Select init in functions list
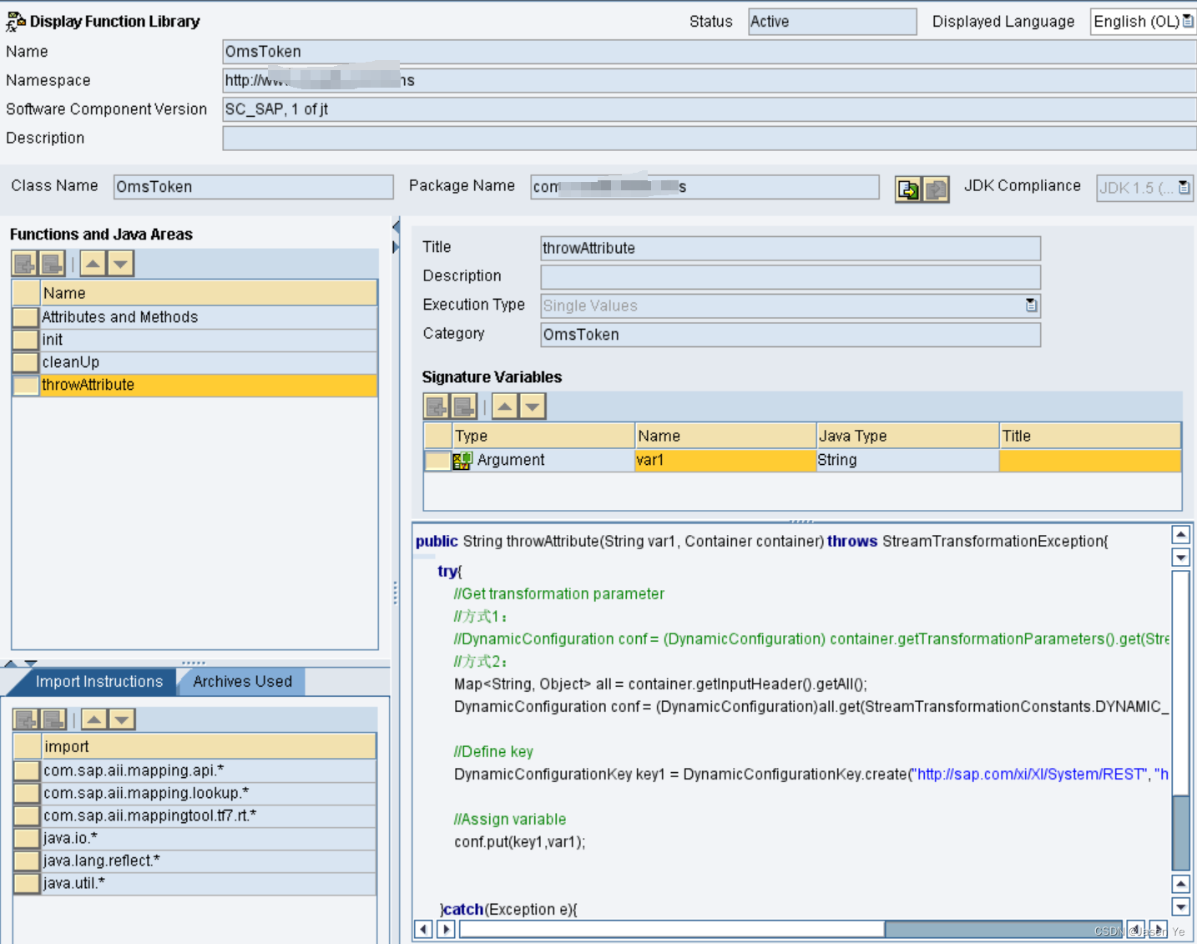Viewport: 1197px width, 944px height. pyautogui.click(x=209, y=340)
